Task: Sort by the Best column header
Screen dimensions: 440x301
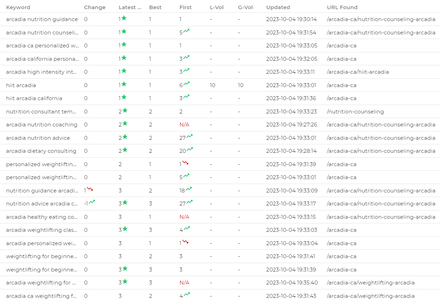Action: 155,7
